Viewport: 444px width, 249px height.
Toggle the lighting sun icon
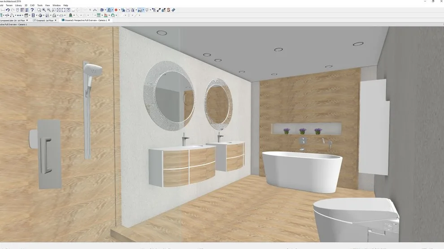coord(147,10)
